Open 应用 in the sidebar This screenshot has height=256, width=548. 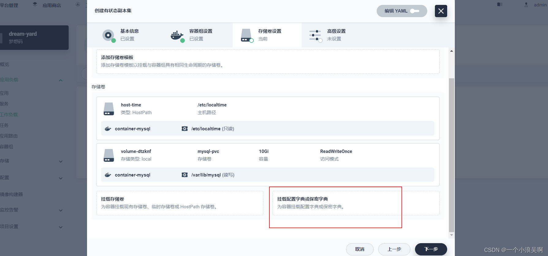(x=4, y=93)
